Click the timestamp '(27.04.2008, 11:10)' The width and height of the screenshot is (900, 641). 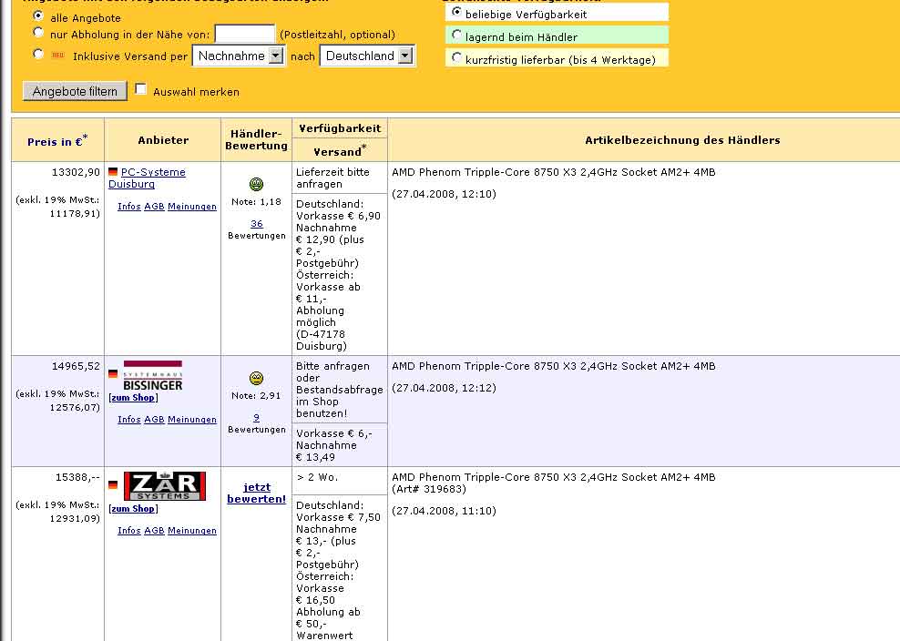(444, 511)
